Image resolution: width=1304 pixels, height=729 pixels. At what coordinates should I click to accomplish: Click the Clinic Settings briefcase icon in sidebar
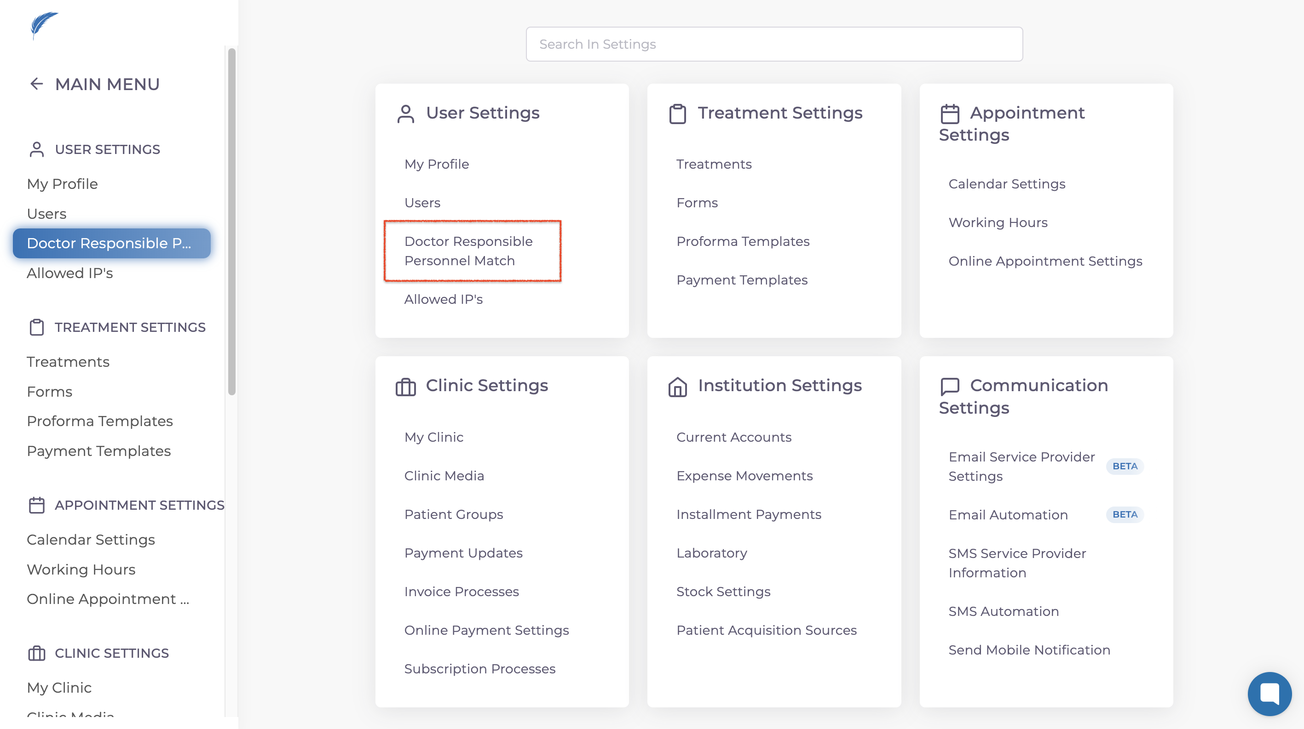[x=36, y=653]
